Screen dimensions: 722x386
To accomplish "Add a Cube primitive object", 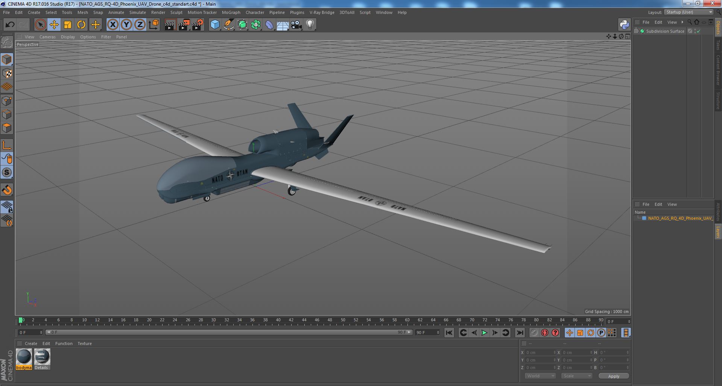I will (x=215, y=25).
